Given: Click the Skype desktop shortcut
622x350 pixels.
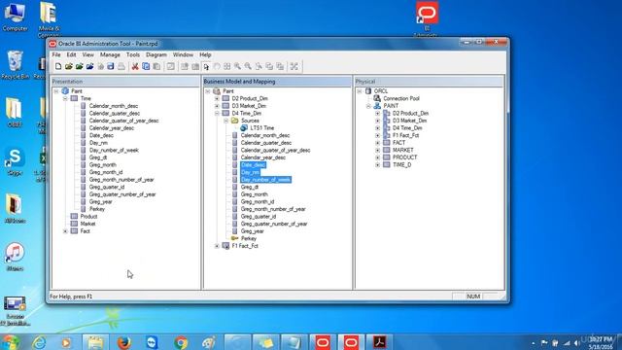Looking at the screenshot, I should [15, 161].
